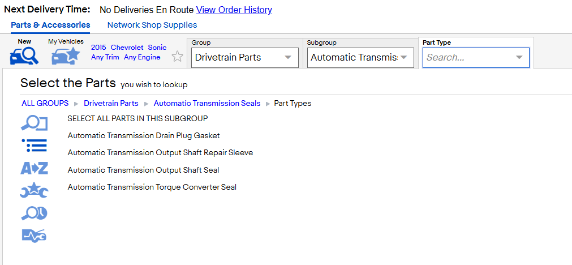Expand the Subgroup Automatic Transmission dropdown

[x=360, y=58]
